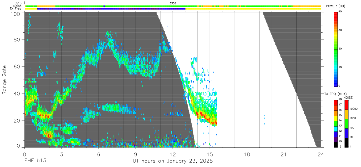
Task: Click the "9" label in the TX FRQ legend
Action: (x=341, y=146)
